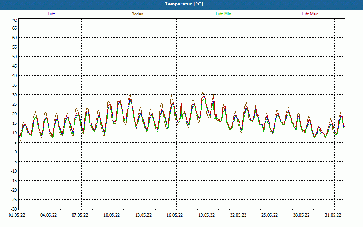
Task: Click the 45 y-axis value
Action: click(x=15, y=66)
